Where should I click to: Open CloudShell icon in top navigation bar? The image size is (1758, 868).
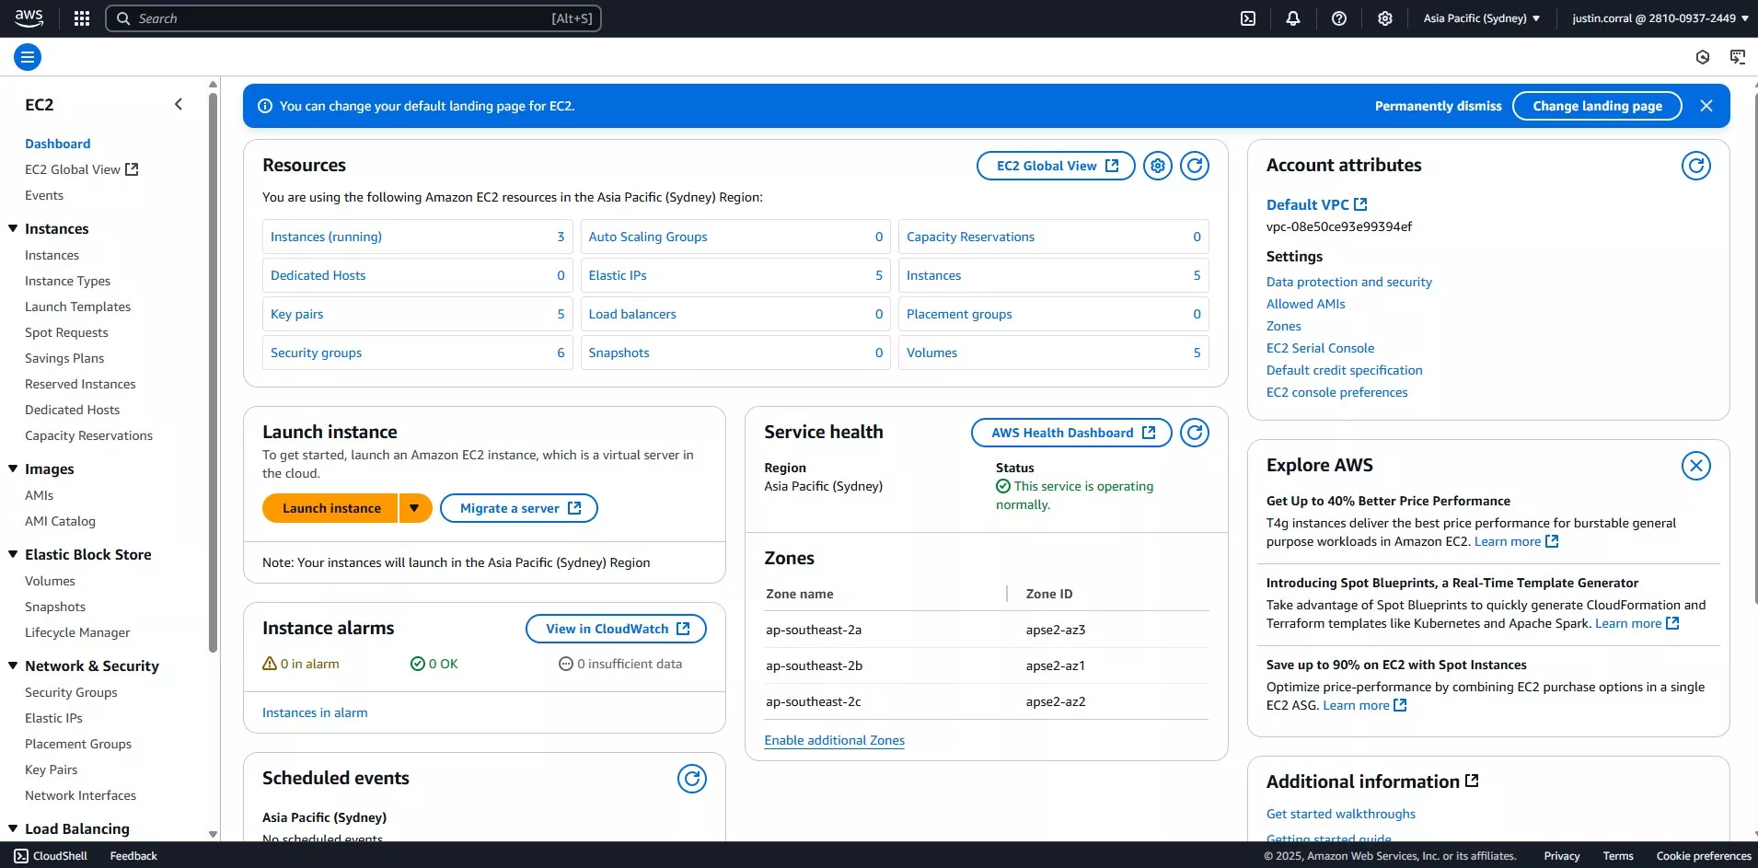coord(1248,18)
